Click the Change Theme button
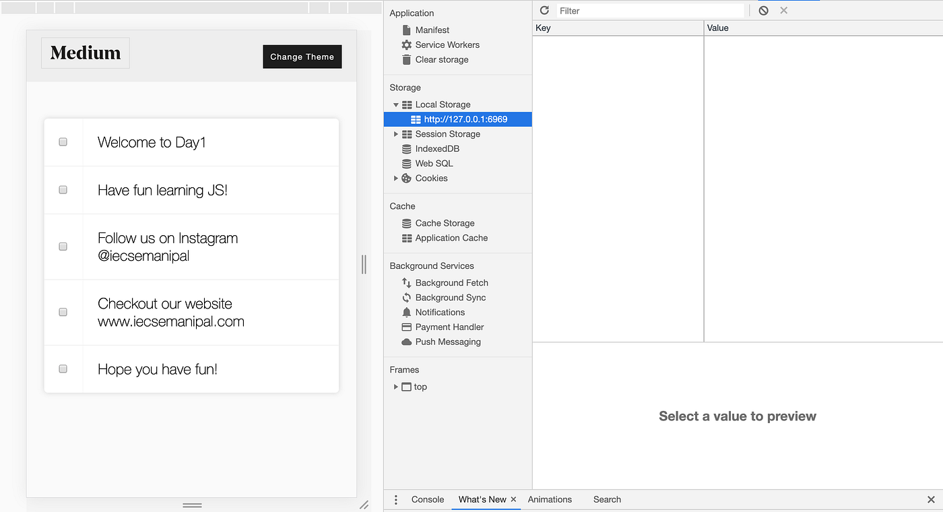This screenshot has height=512, width=943. click(302, 57)
